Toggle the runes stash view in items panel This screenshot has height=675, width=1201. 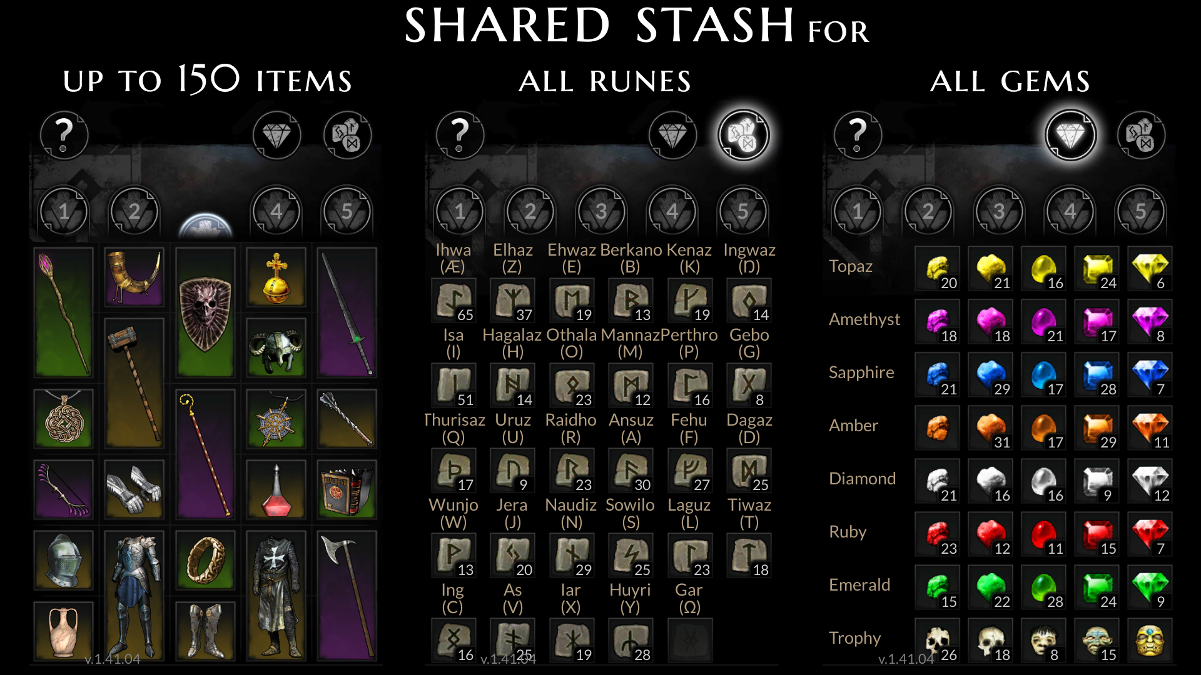point(348,135)
